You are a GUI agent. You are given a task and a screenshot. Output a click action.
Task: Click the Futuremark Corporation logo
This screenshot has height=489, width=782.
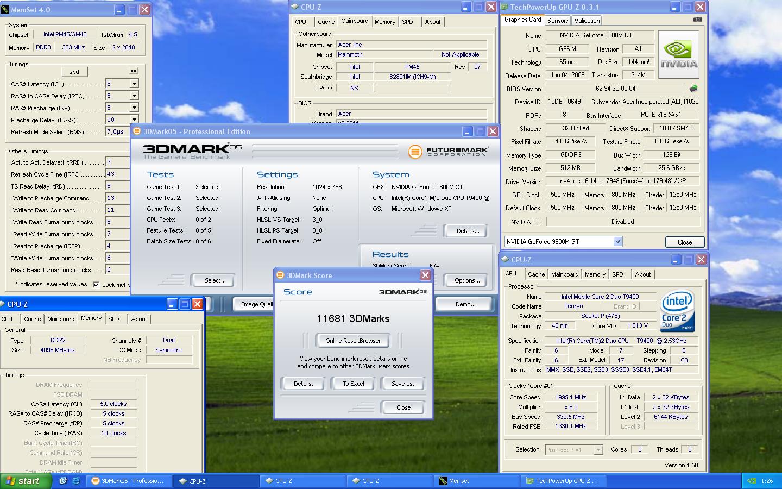tap(449, 151)
